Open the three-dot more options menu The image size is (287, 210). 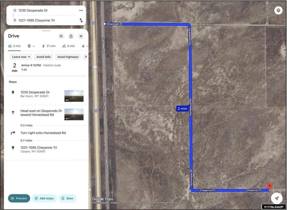81,10
